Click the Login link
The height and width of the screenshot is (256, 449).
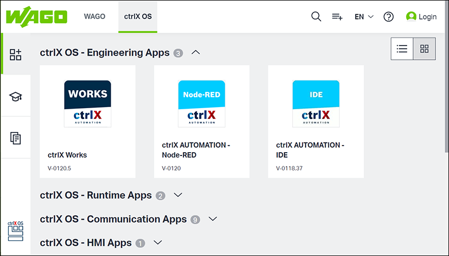pyautogui.click(x=427, y=17)
